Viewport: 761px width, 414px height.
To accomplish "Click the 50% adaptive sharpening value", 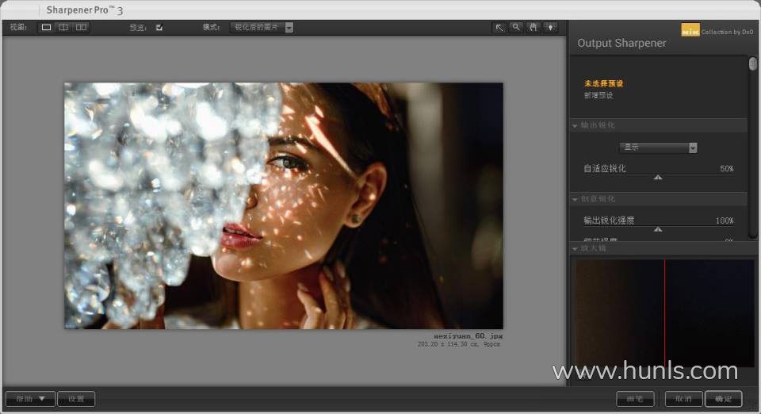I will click(727, 168).
